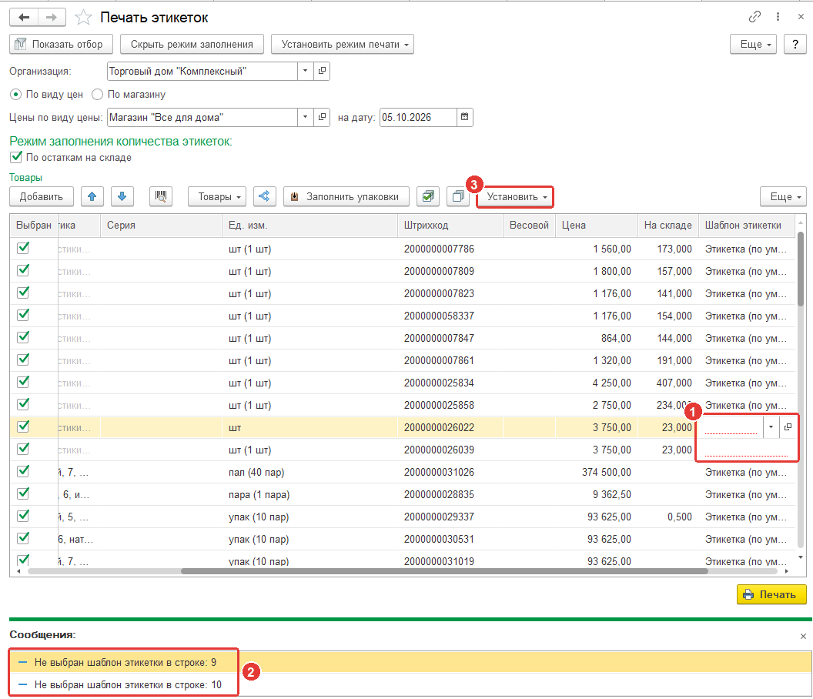Go back with the left arrow button

click(24, 18)
